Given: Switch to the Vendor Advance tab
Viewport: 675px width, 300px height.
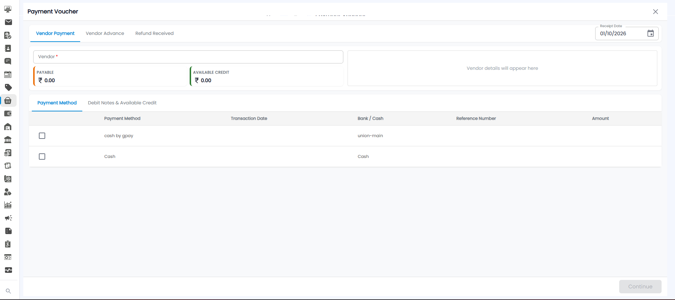Looking at the screenshot, I should [x=105, y=33].
